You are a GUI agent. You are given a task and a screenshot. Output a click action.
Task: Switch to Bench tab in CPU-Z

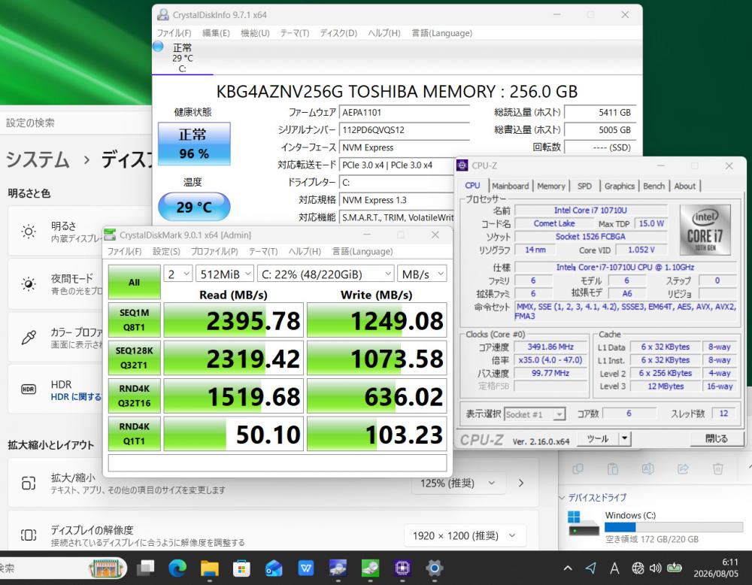pos(653,186)
